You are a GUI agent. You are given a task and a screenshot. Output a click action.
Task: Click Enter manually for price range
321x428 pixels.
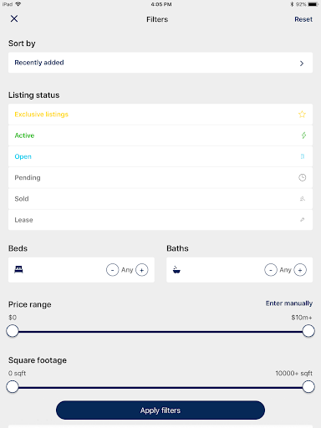click(x=289, y=303)
